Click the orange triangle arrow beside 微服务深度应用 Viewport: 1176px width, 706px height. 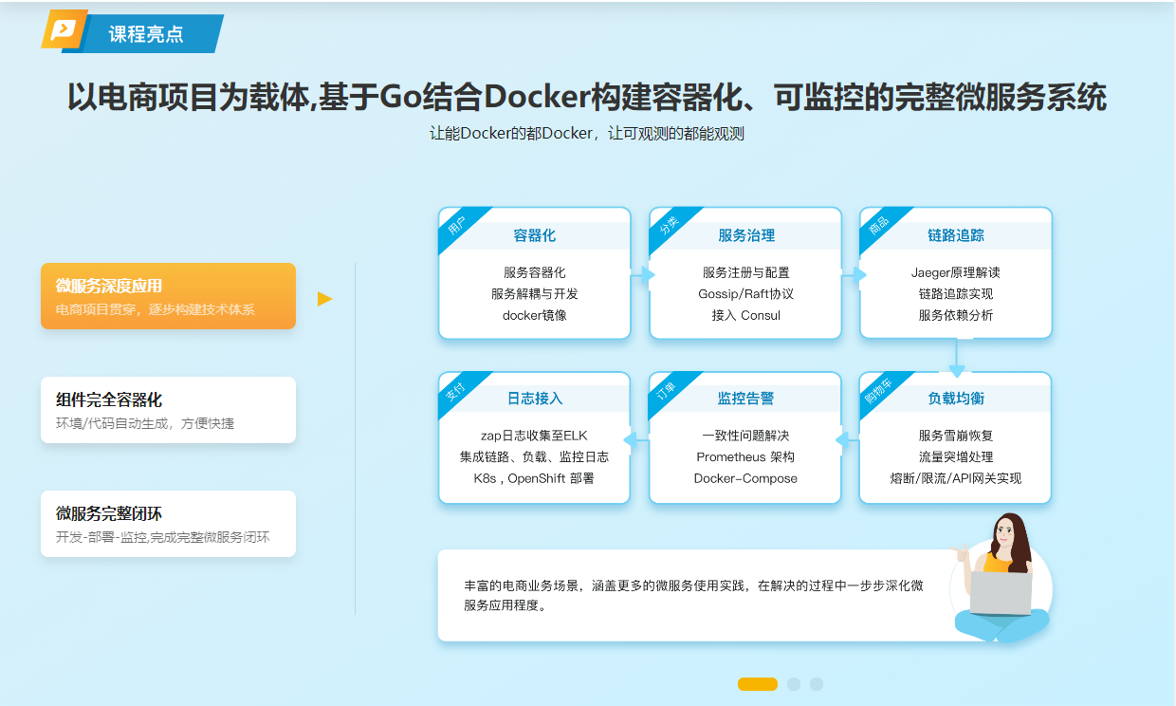tap(324, 299)
